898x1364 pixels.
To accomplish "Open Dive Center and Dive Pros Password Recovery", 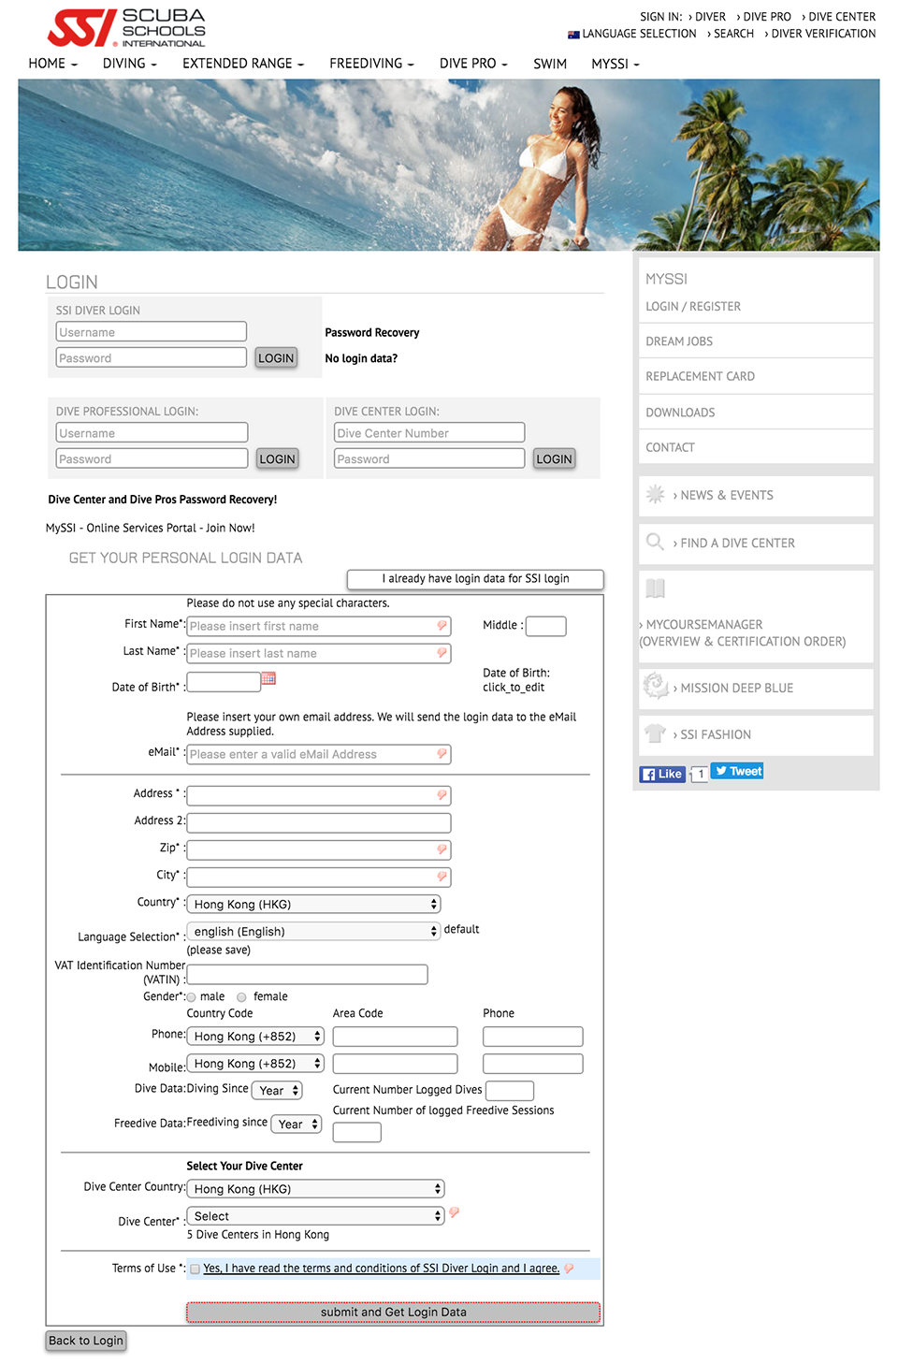I will [163, 500].
